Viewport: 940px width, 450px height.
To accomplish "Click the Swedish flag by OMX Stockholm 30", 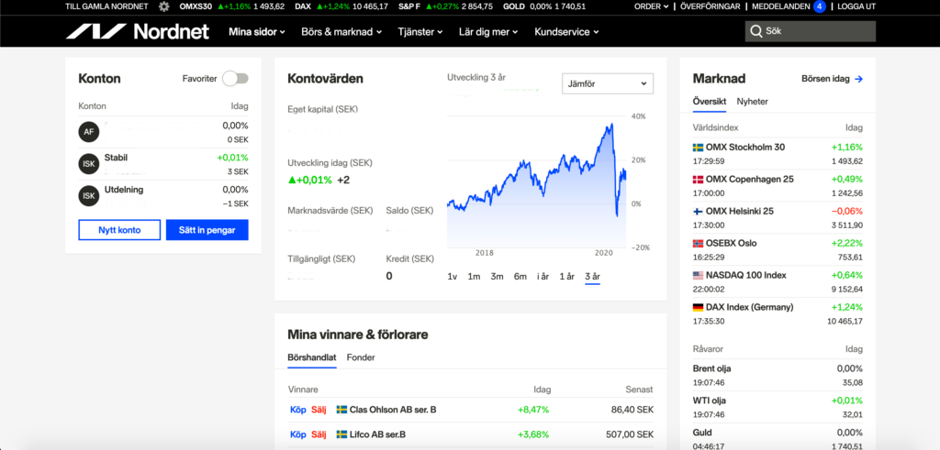I will [698, 148].
